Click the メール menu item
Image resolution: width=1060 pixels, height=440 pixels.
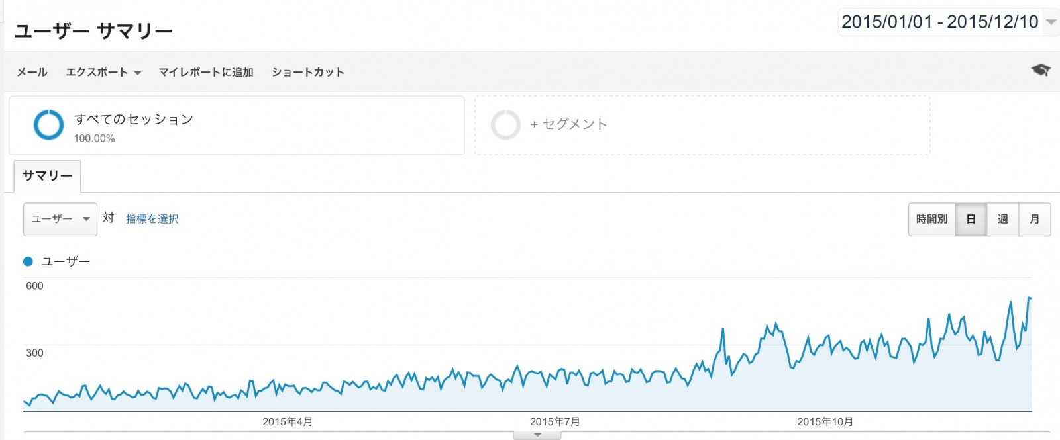point(32,72)
